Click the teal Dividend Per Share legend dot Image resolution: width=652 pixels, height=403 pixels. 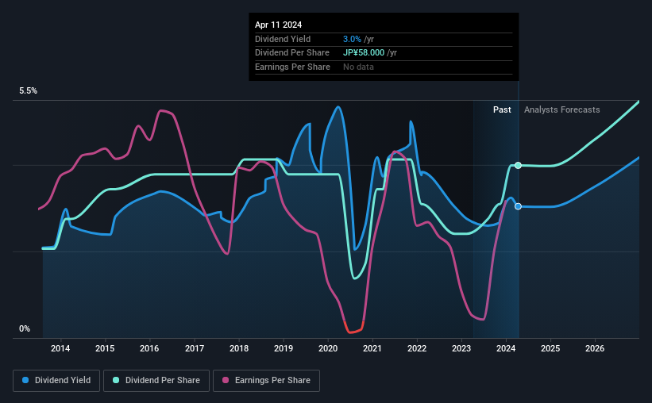click(116, 380)
